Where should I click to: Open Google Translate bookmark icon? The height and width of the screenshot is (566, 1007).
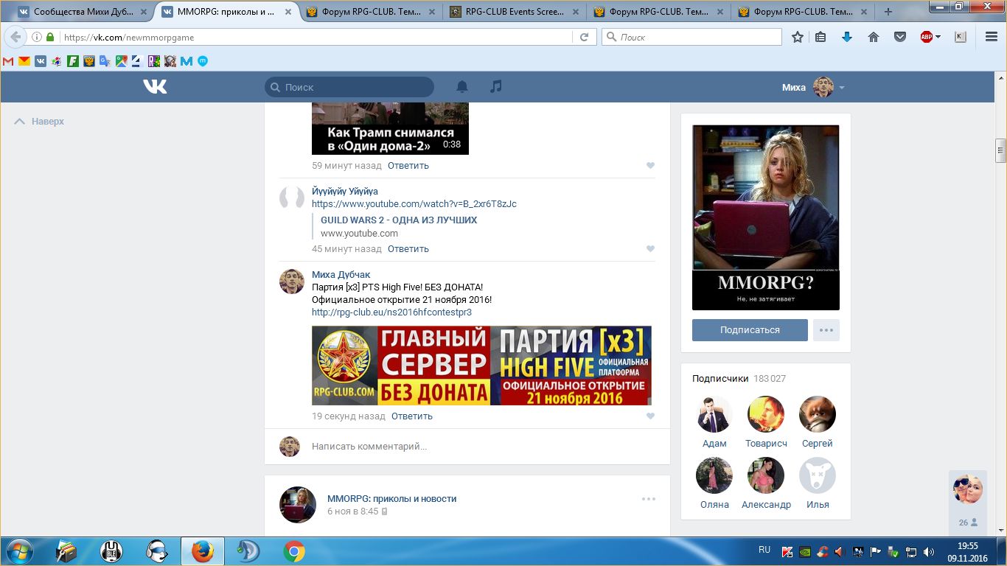(105, 62)
